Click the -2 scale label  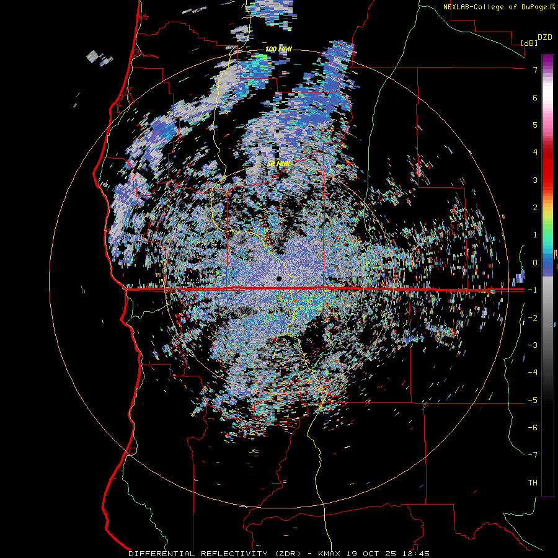(x=533, y=318)
